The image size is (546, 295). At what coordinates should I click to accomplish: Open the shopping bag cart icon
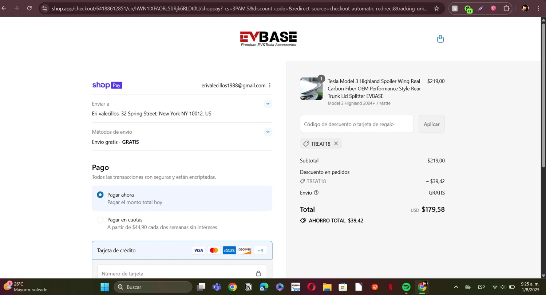click(x=440, y=39)
